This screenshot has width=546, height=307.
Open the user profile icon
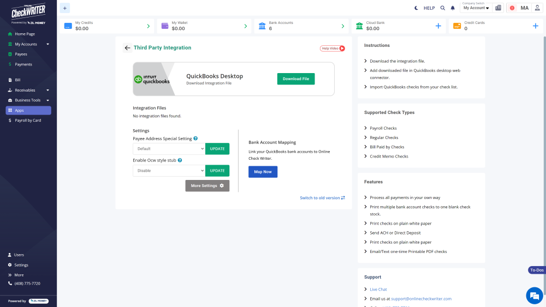pyautogui.click(x=537, y=8)
